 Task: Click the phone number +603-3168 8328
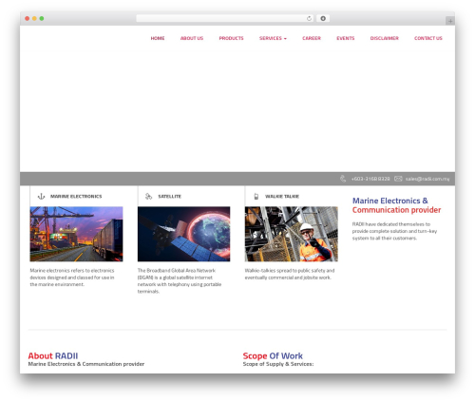(370, 179)
